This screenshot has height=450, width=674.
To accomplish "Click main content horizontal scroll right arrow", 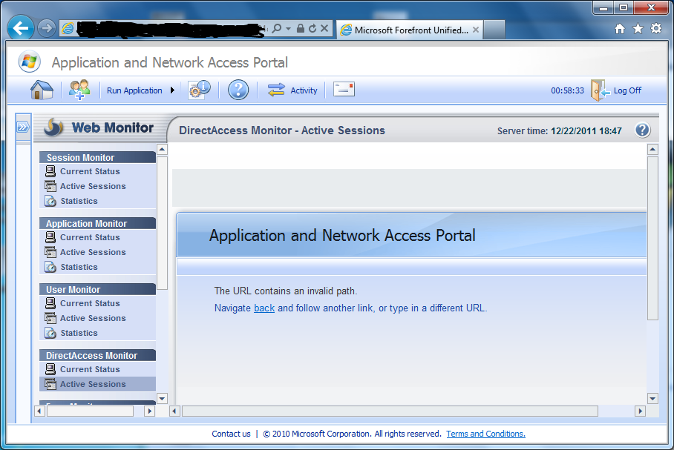I will (x=640, y=411).
